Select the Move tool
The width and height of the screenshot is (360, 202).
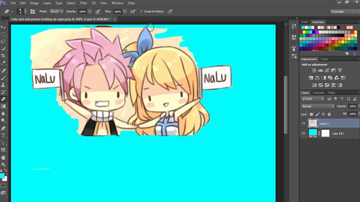coord(3,27)
